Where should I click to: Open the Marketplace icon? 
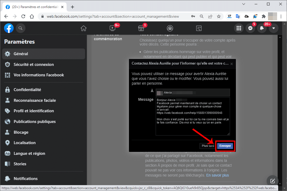coord(141,28)
